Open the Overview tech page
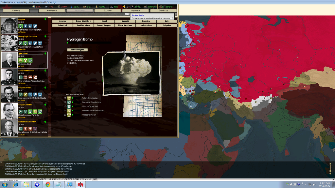335x188 pixels. click(146, 21)
